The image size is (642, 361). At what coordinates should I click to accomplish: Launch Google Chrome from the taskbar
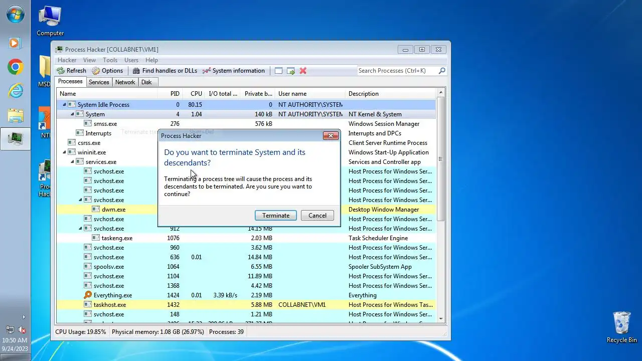[15, 67]
